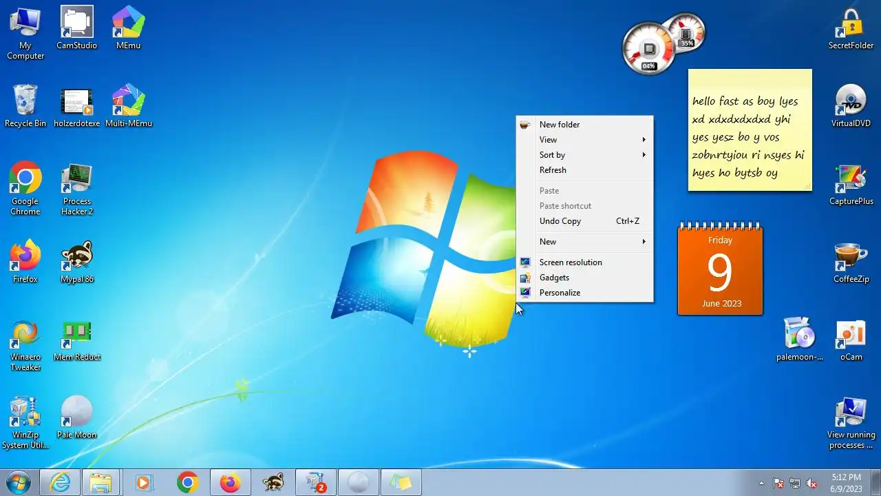Image resolution: width=881 pixels, height=496 pixels.
Task: Open Screen resolution settings
Action: click(x=584, y=262)
